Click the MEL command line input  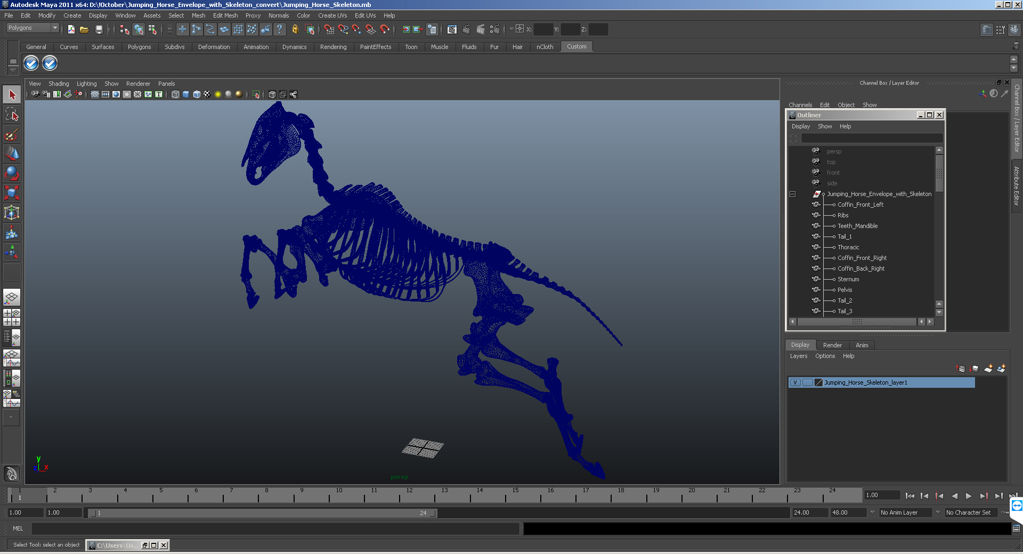tap(275, 528)
